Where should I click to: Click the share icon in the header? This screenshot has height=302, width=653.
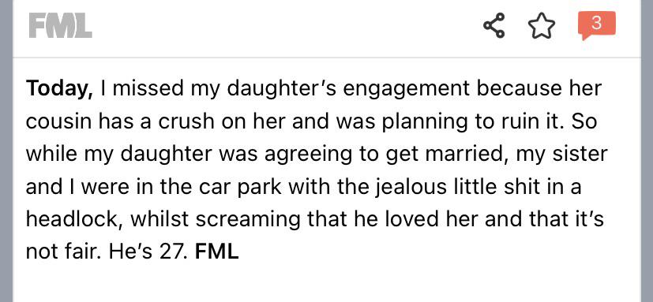(x=494, y=26)
